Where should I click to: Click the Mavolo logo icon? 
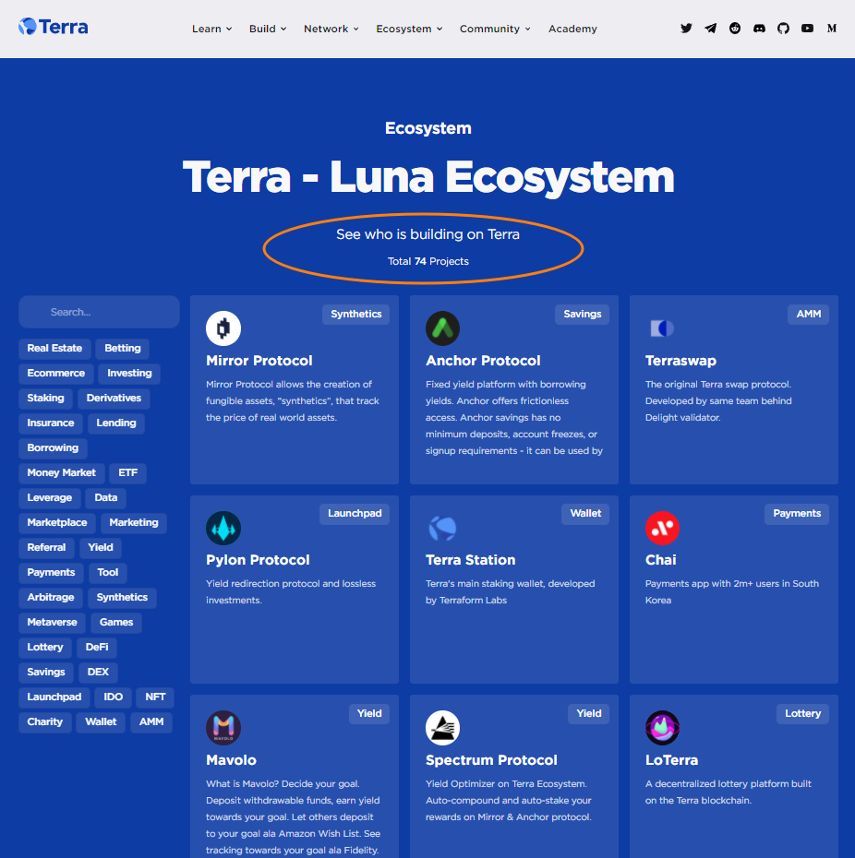(x=223, y=728)
